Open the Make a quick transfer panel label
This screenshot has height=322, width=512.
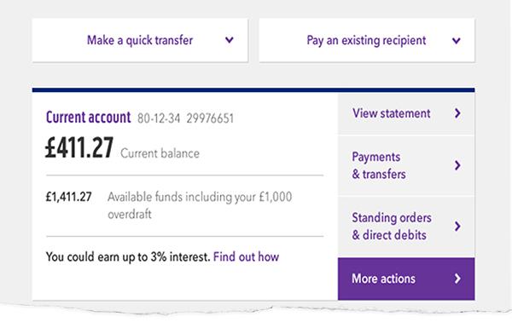(140, 40)
